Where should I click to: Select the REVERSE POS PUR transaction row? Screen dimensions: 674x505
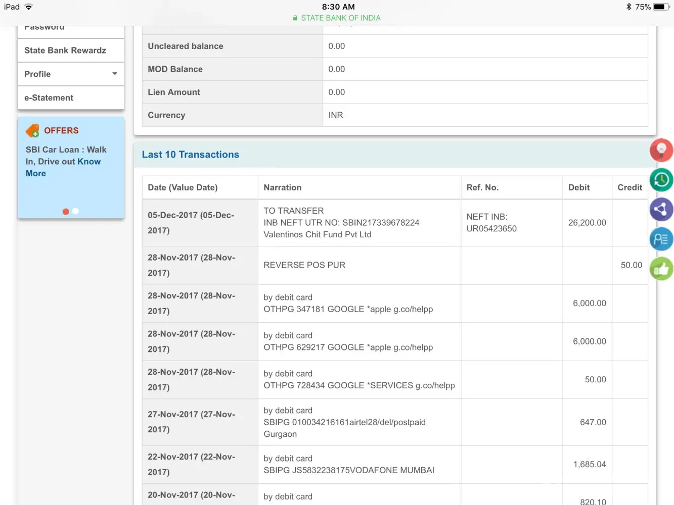[304, 265]
